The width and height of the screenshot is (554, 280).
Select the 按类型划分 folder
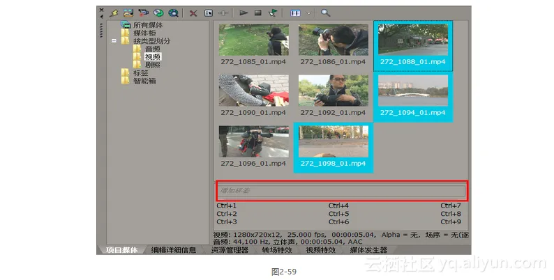tap(151, 41)
